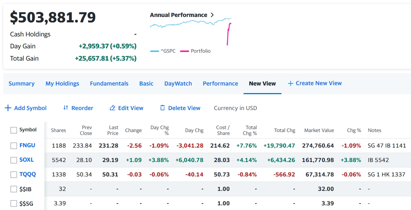411x210 pixels.
Task: Tick the select-all checkbox in Symbol header
Action: pyautogui.click(x=14, y=130)
